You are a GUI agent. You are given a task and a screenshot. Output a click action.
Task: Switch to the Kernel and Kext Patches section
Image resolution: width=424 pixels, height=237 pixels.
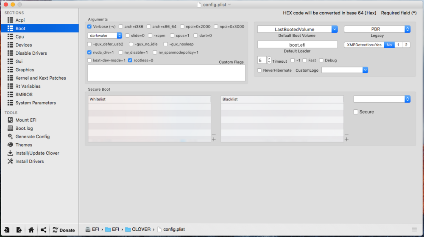coord(40,78)
